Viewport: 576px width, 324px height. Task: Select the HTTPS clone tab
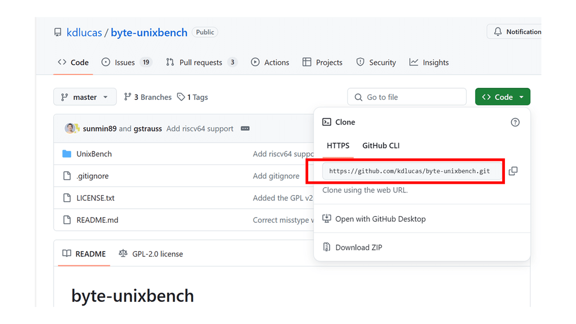(x=338, y=145)
